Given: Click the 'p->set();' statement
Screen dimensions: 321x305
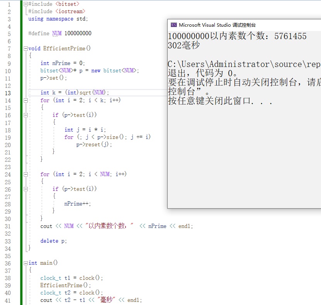Looking at the screenshot, I should pos(53,78).
